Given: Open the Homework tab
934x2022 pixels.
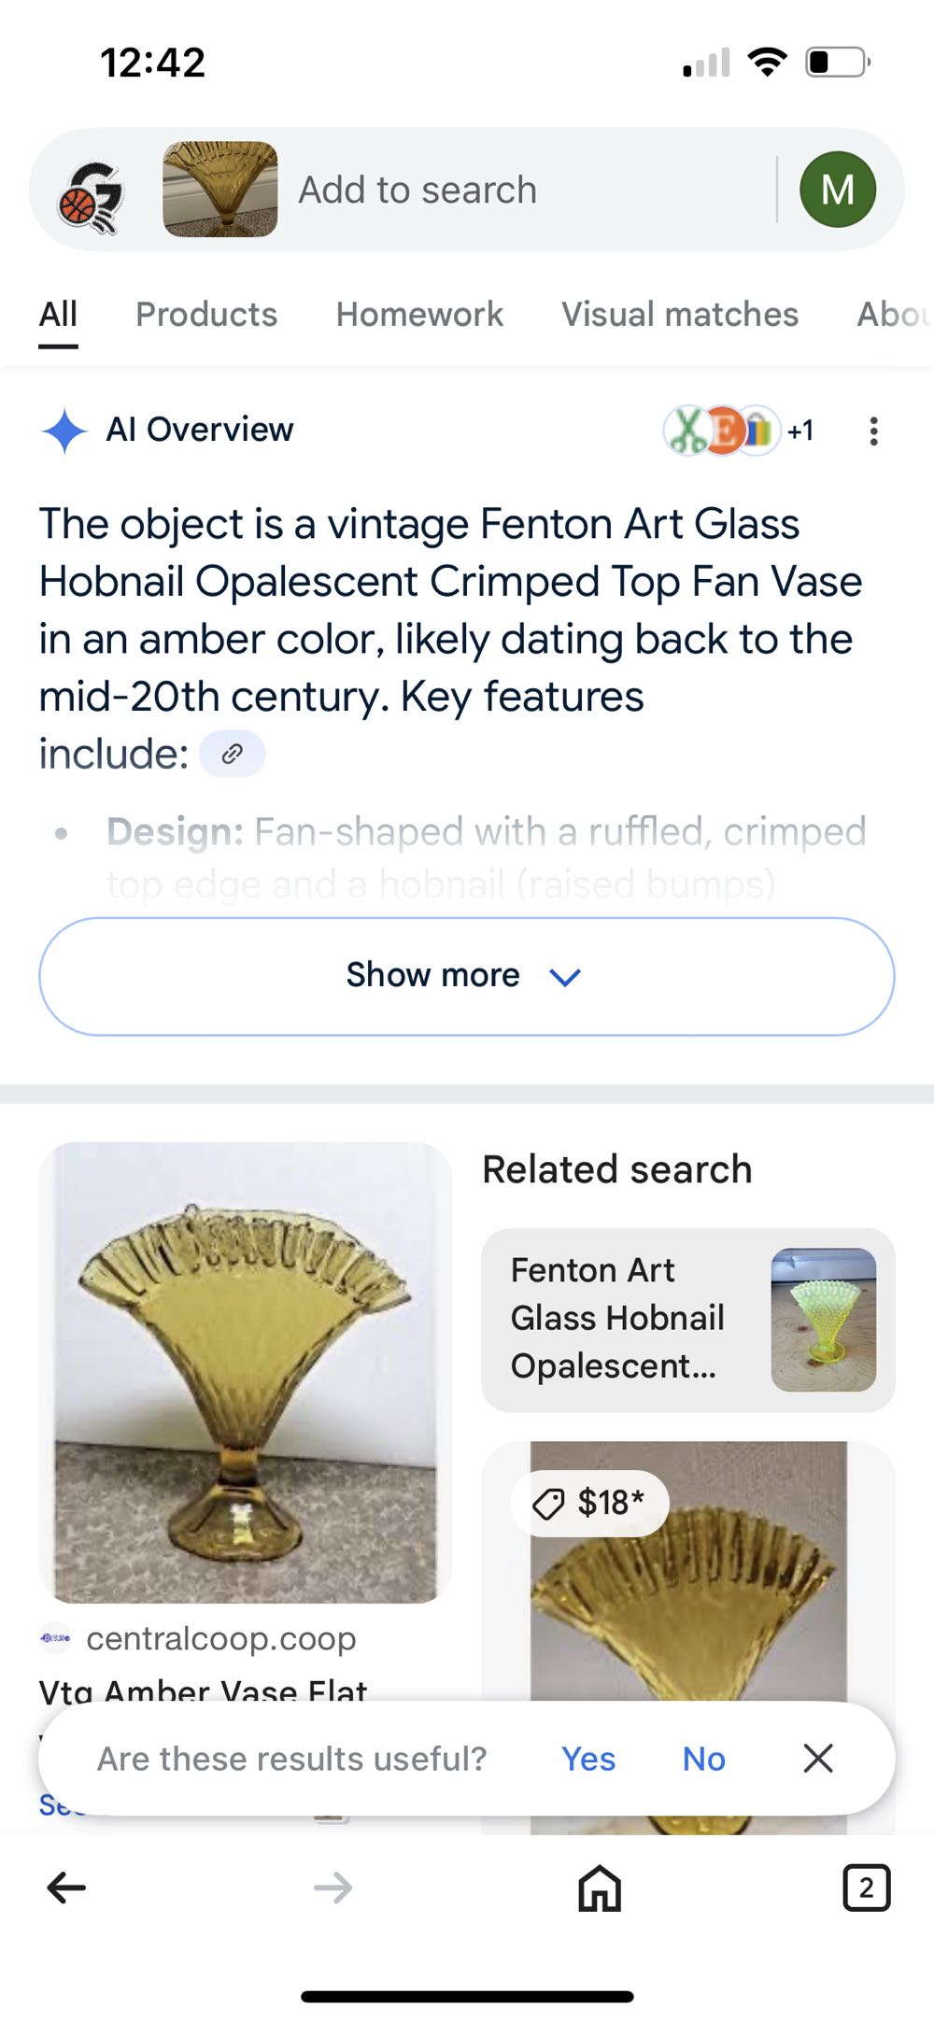Looking at the screenshot, I should pos(418,315).
